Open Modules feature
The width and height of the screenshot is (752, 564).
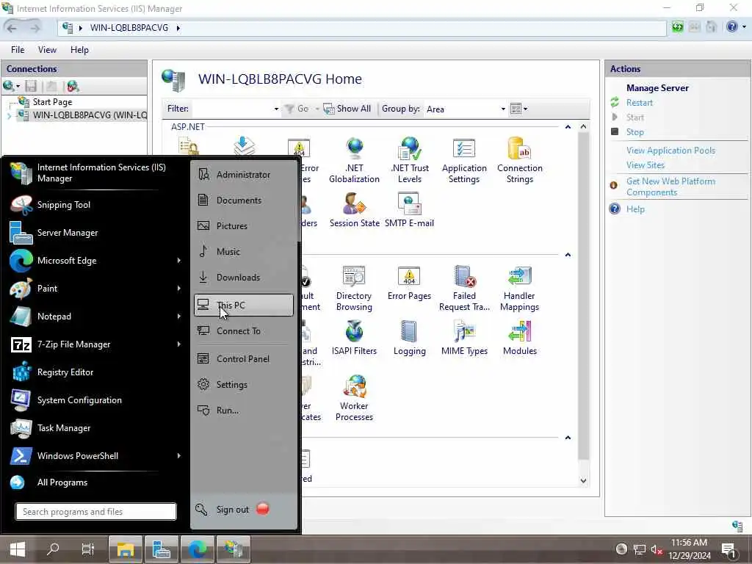(x=519, y=338)
